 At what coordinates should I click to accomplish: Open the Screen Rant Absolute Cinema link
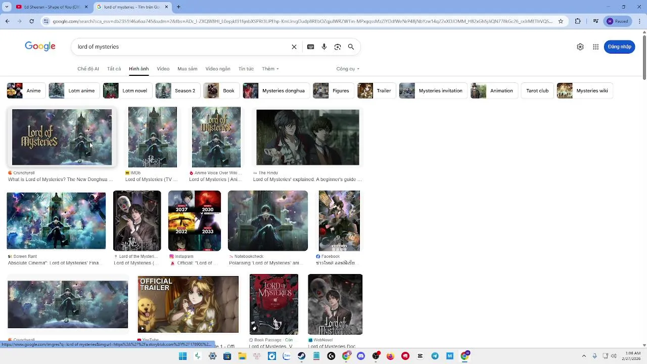point(54,263)
